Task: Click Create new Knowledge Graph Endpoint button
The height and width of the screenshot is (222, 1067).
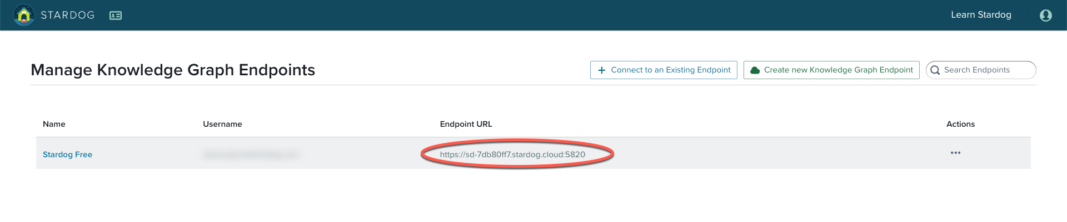Action: (831, 70)
